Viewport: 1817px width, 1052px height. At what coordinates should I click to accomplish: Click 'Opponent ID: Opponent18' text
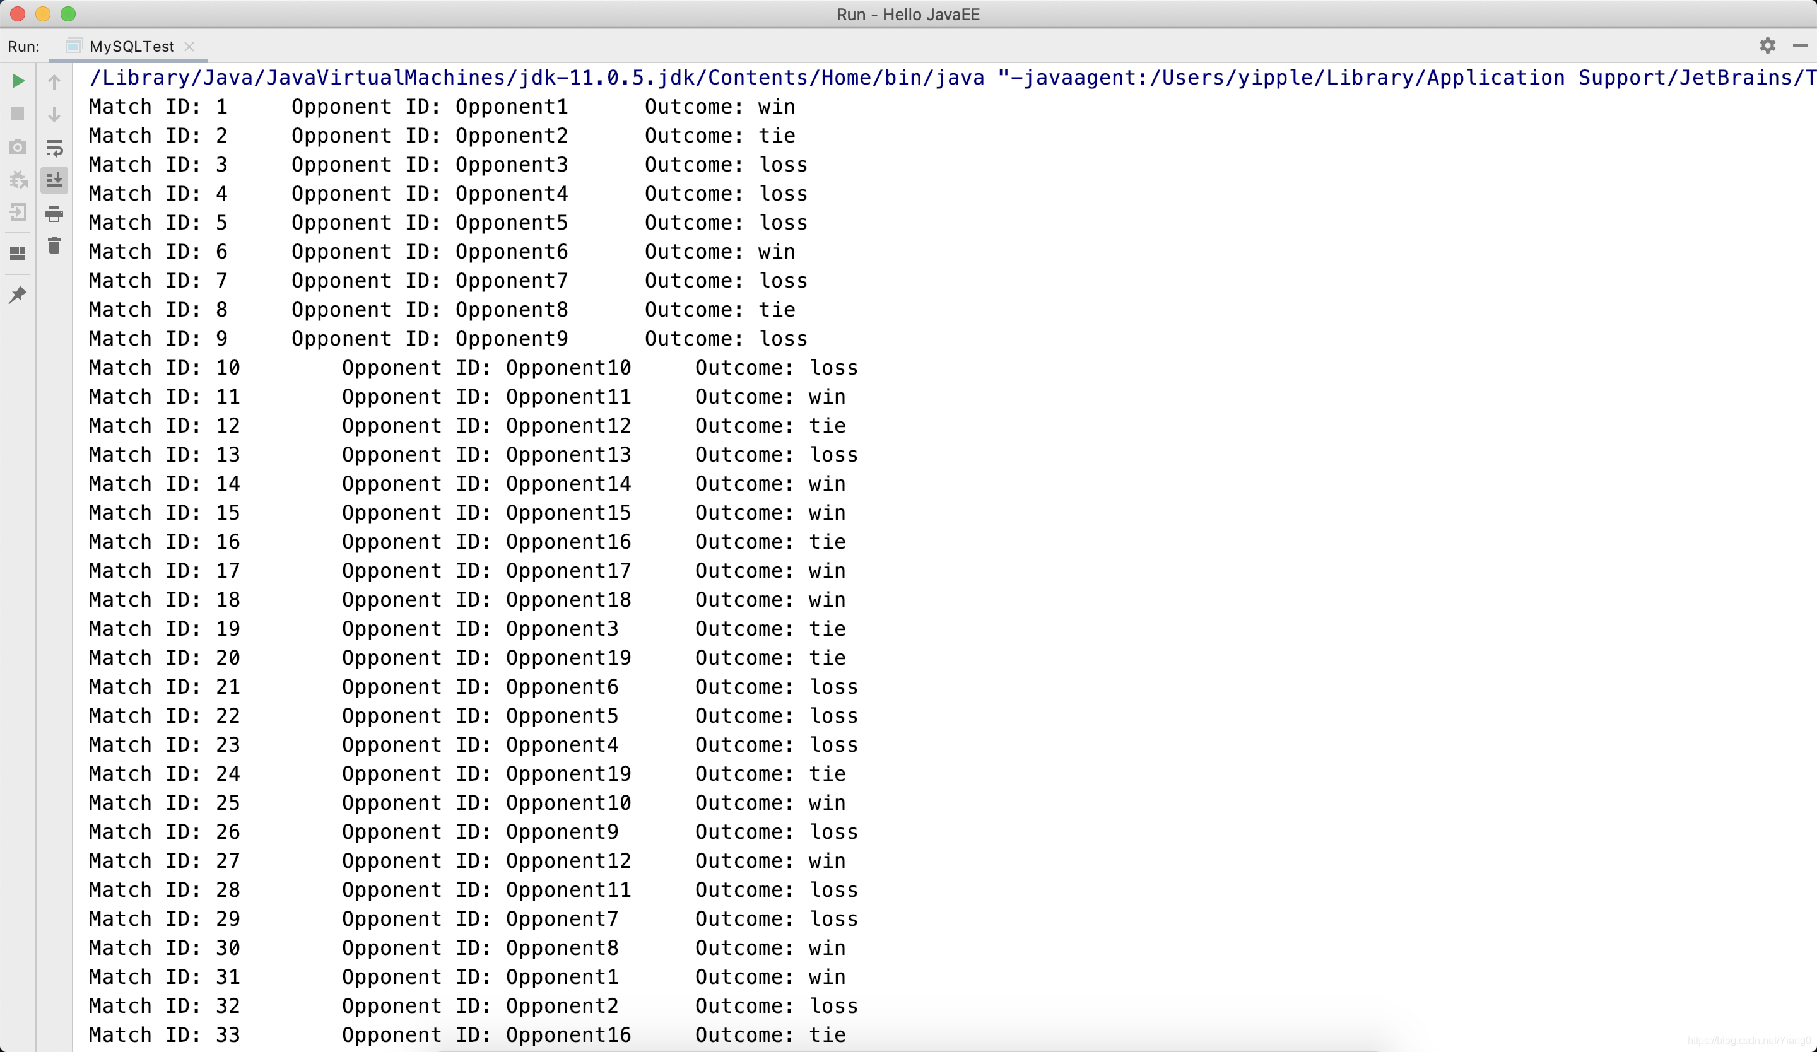pos(486,600)
